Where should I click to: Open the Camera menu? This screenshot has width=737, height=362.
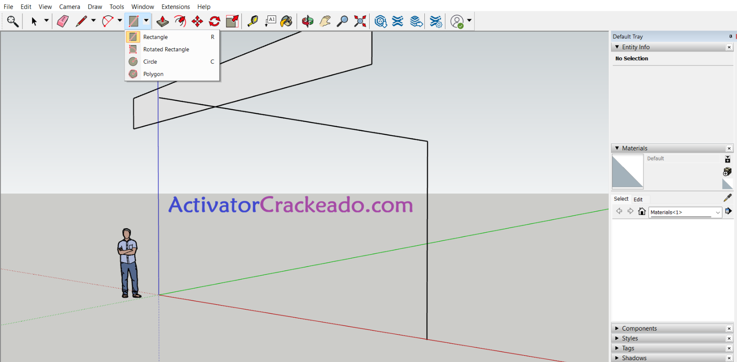pyautogui.click(x=70, y=6)
